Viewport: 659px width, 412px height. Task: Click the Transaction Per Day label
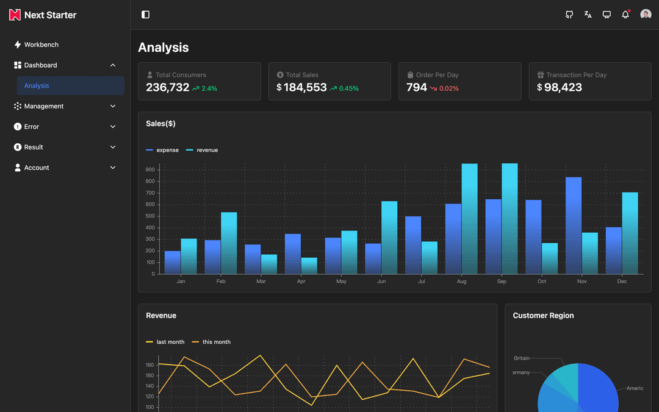point(577,75)
